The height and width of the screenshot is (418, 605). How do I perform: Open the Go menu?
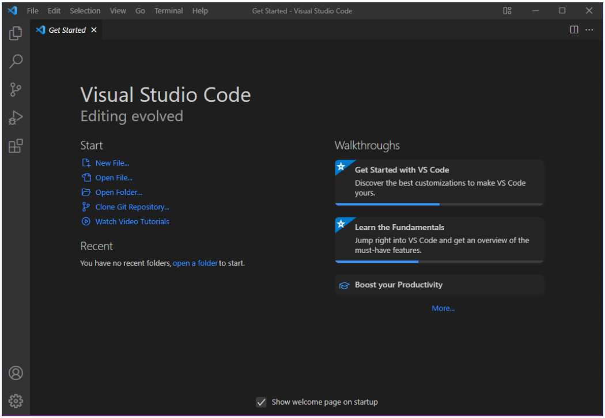point(140,11)
